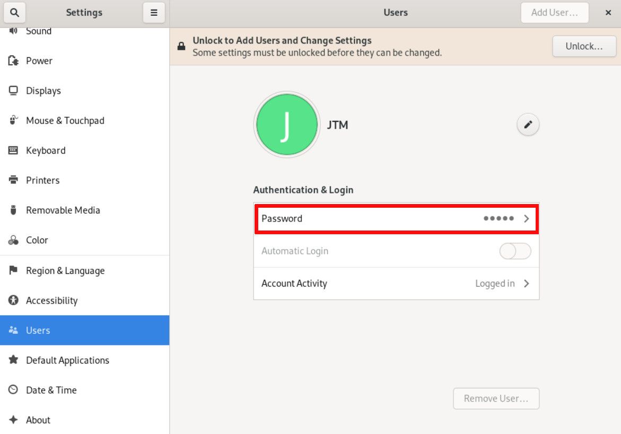Expand the Password row
Image resolution: width=621 pixels, height=434 pixels.
tap(396, 218)
